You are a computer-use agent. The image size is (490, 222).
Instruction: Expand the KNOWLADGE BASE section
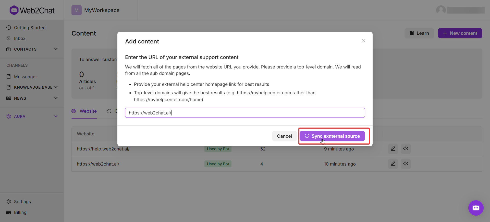click(x=32, y=87)
